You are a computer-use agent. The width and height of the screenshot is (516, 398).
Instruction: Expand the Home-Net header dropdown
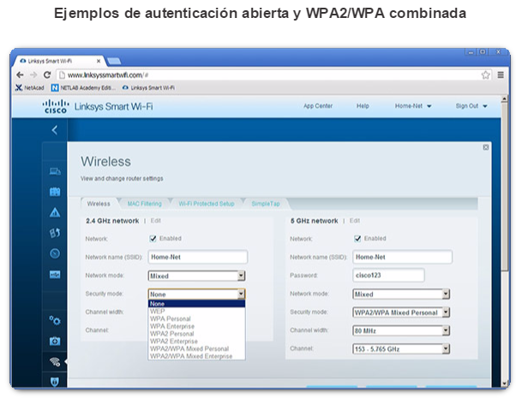[x=413, y=106]
